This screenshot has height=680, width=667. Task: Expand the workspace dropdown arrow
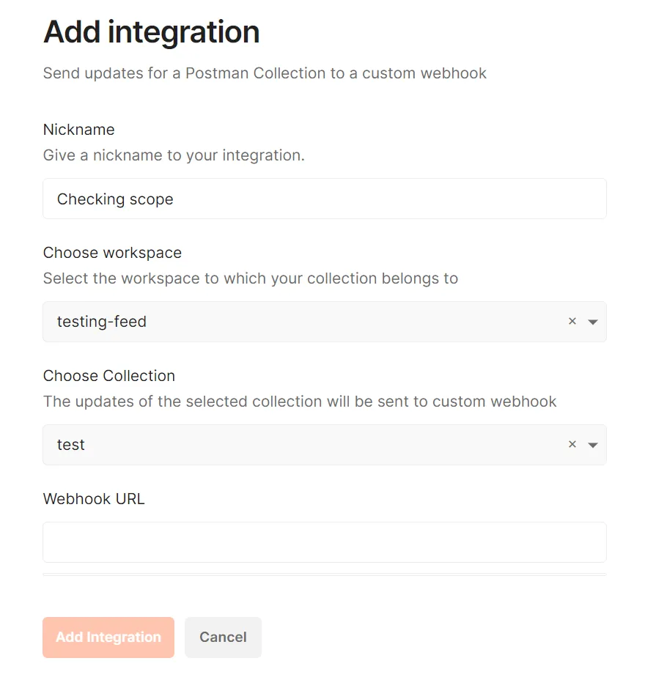point(593,322)
